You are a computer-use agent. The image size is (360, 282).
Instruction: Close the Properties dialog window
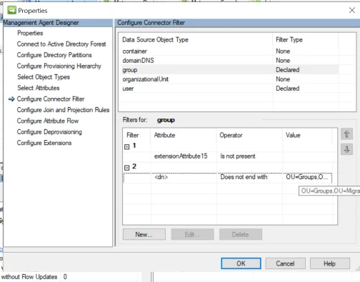pos(352,10)
